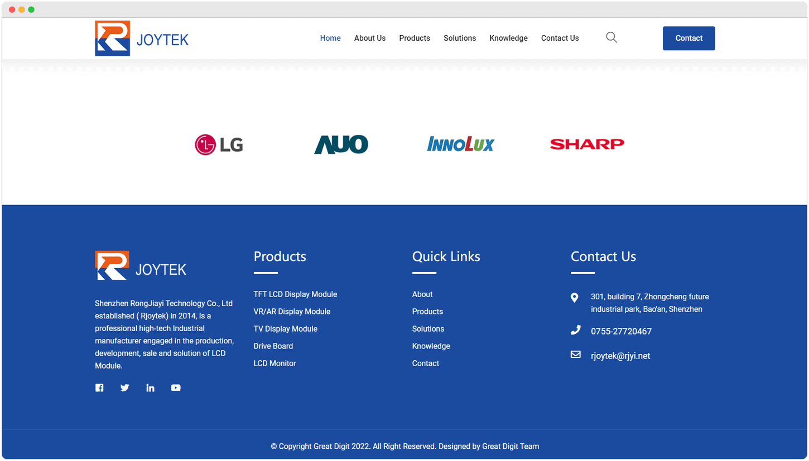
Task: Open Products under Quick Links
Action: click(427, 312)
